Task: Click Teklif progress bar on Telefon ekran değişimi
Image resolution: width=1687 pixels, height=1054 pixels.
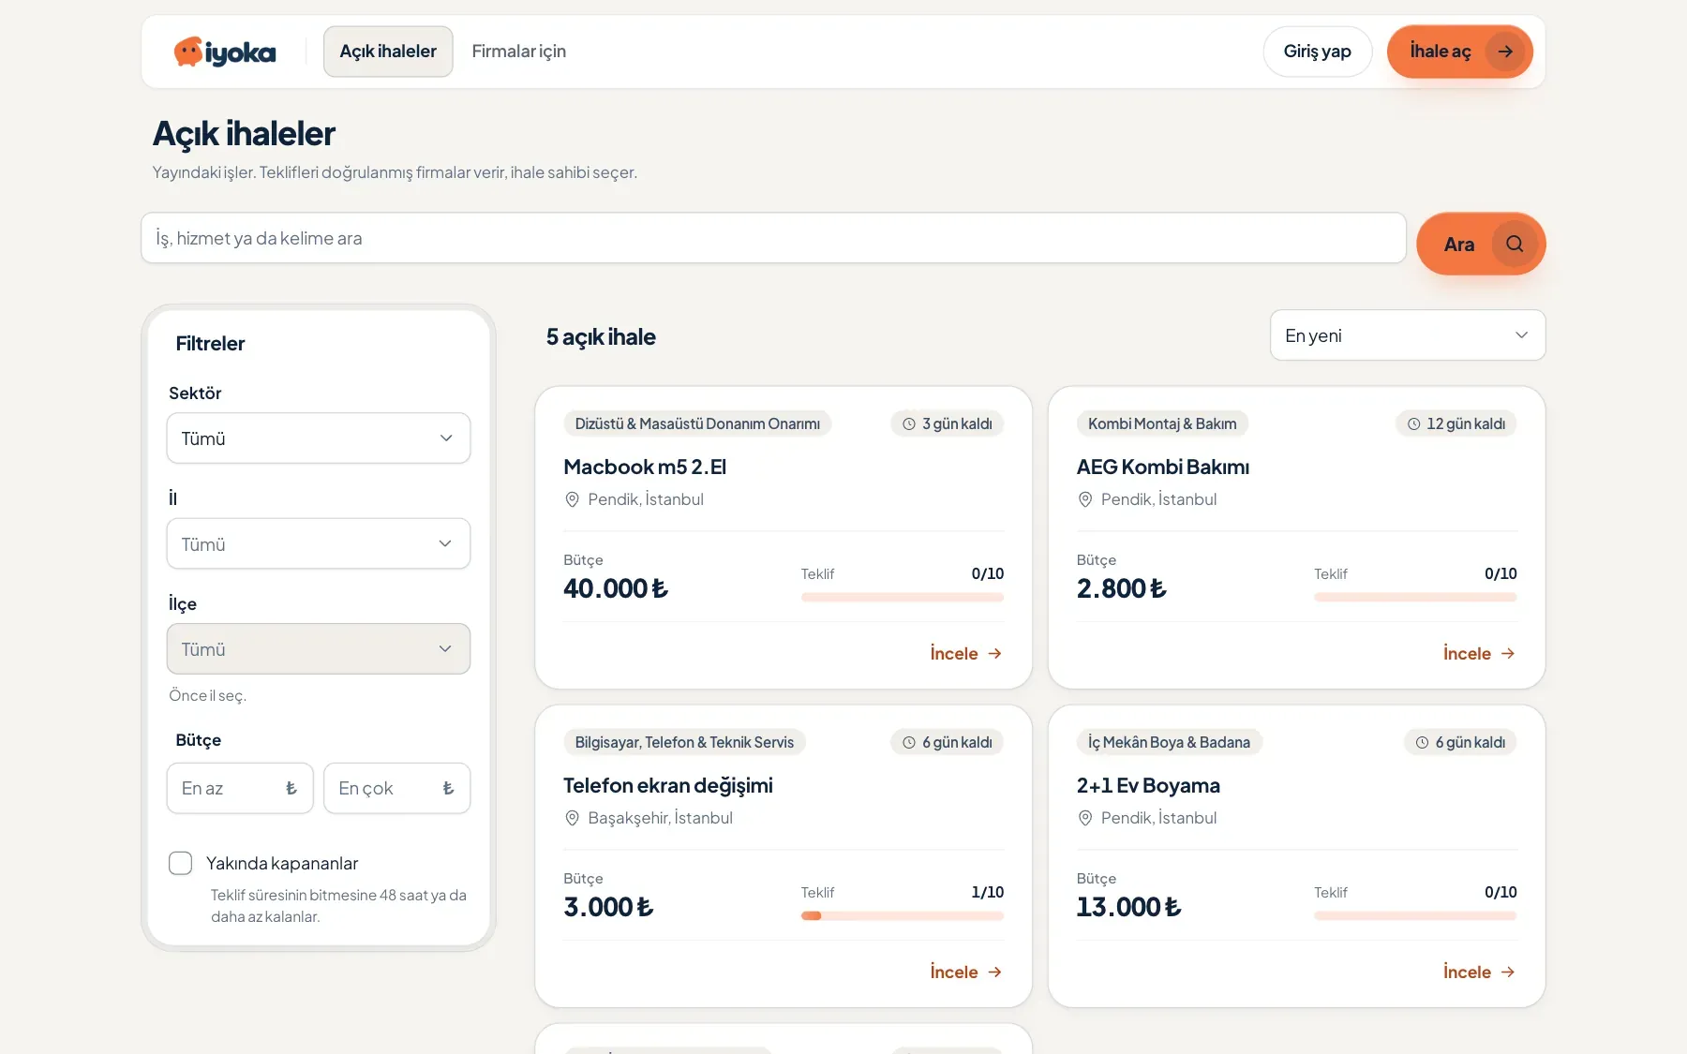Action: (903, 916)
